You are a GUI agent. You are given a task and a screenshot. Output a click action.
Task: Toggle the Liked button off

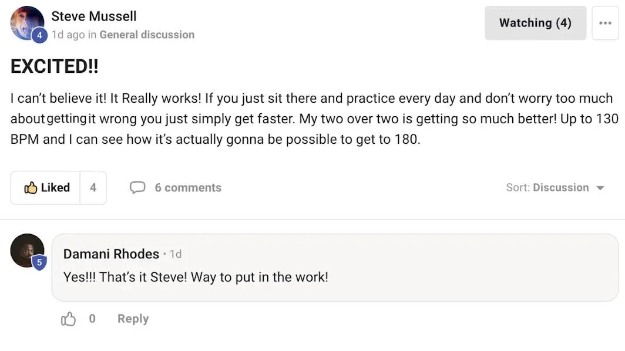tap(45, 188)
